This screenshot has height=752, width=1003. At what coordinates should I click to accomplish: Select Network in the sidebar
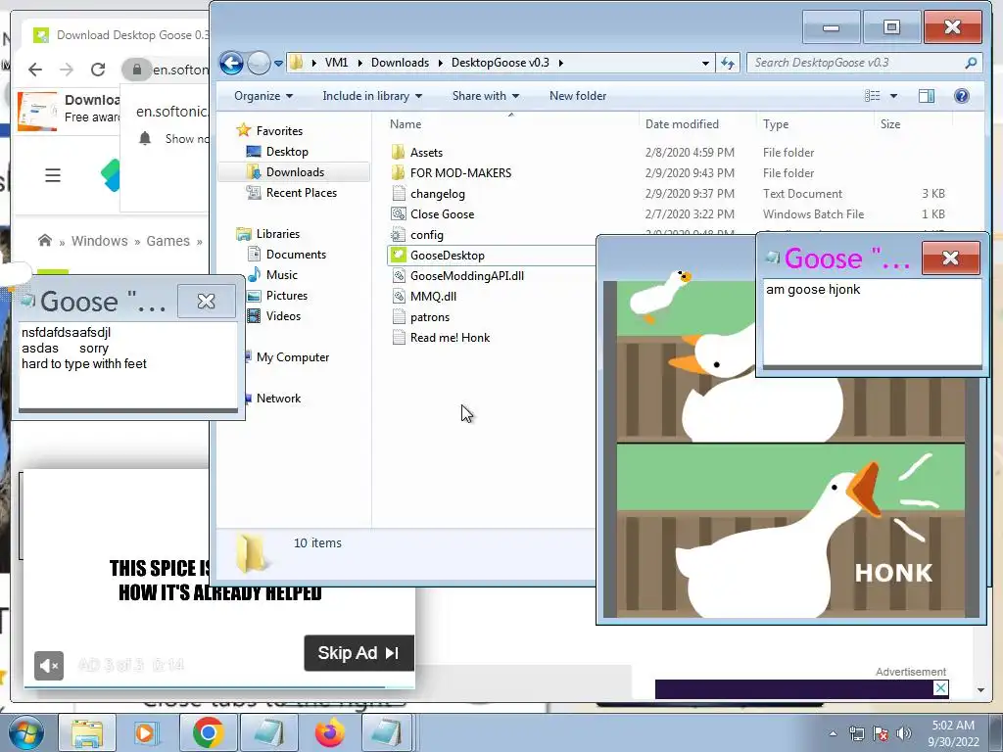278,399
